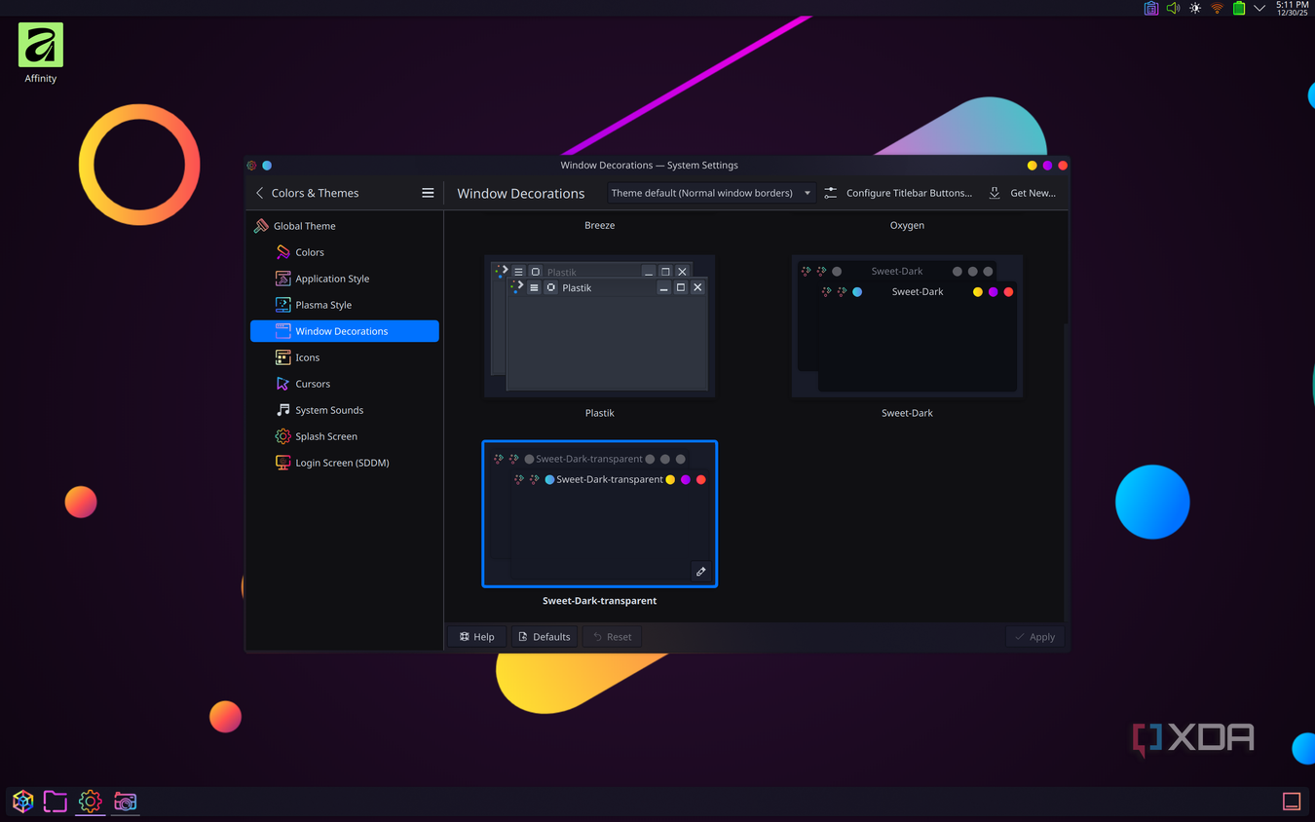1315x822 pixels.
Task: Click the Help button
Action: coord(477,637)
